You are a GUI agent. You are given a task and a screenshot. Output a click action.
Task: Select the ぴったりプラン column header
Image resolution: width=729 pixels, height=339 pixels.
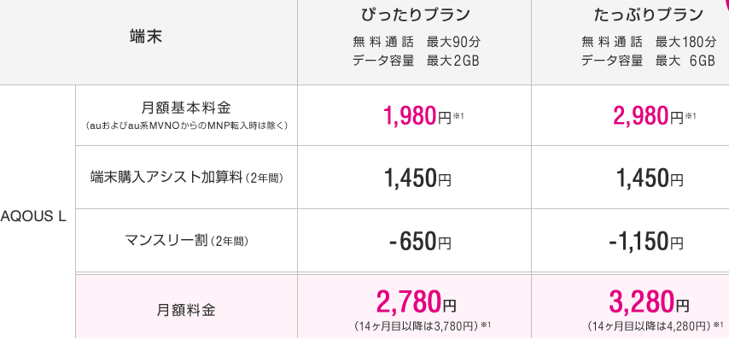(416, 15)
